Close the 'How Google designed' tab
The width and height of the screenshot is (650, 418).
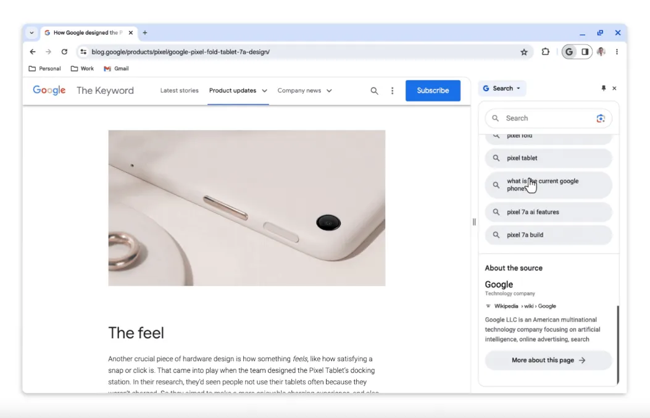pyautogui.click(x=131, y=33)
